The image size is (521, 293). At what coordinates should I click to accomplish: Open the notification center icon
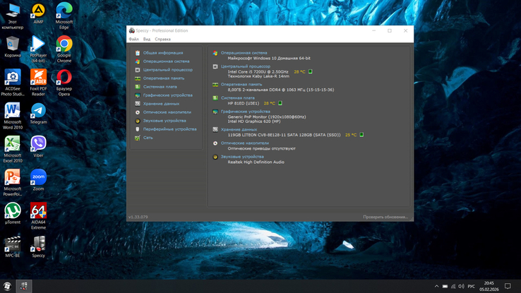click(508, 286)
